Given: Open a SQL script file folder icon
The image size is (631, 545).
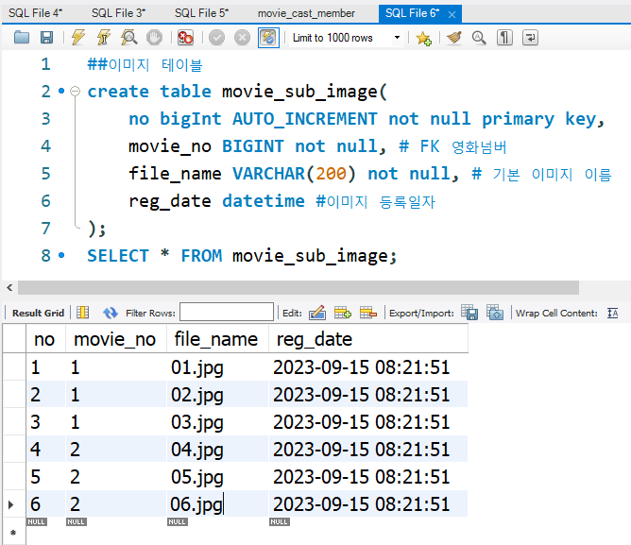Looking at the screenshot, I should pos(22,38).
